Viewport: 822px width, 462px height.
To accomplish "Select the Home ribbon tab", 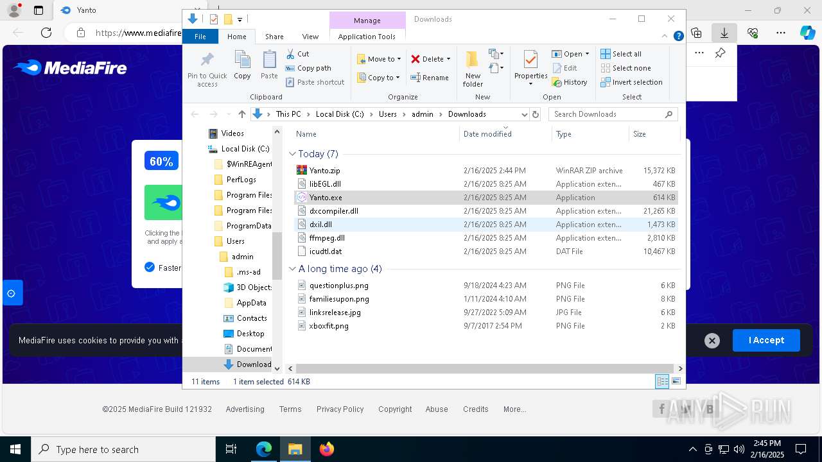I will point(237,37).
